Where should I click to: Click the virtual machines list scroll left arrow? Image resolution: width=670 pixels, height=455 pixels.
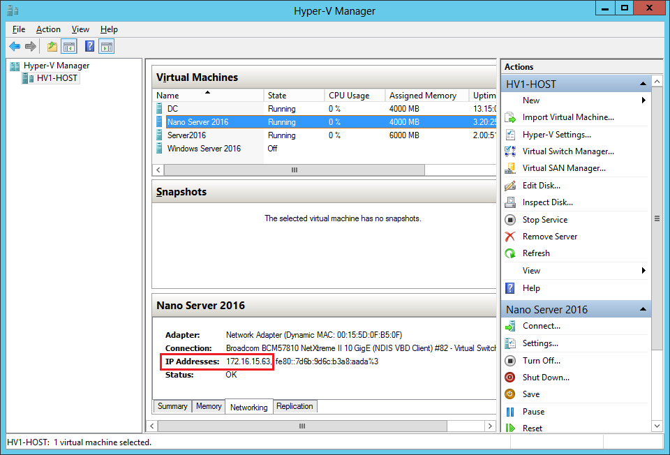pyautogui.click(x=158, y=170)
